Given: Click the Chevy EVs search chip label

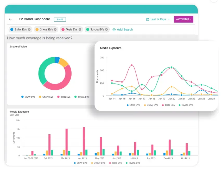Looking at the screenshot, I should click(46, 29).
